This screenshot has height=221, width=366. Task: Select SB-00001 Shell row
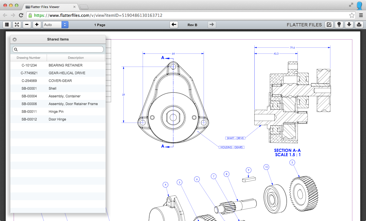(x=58, y=89)
